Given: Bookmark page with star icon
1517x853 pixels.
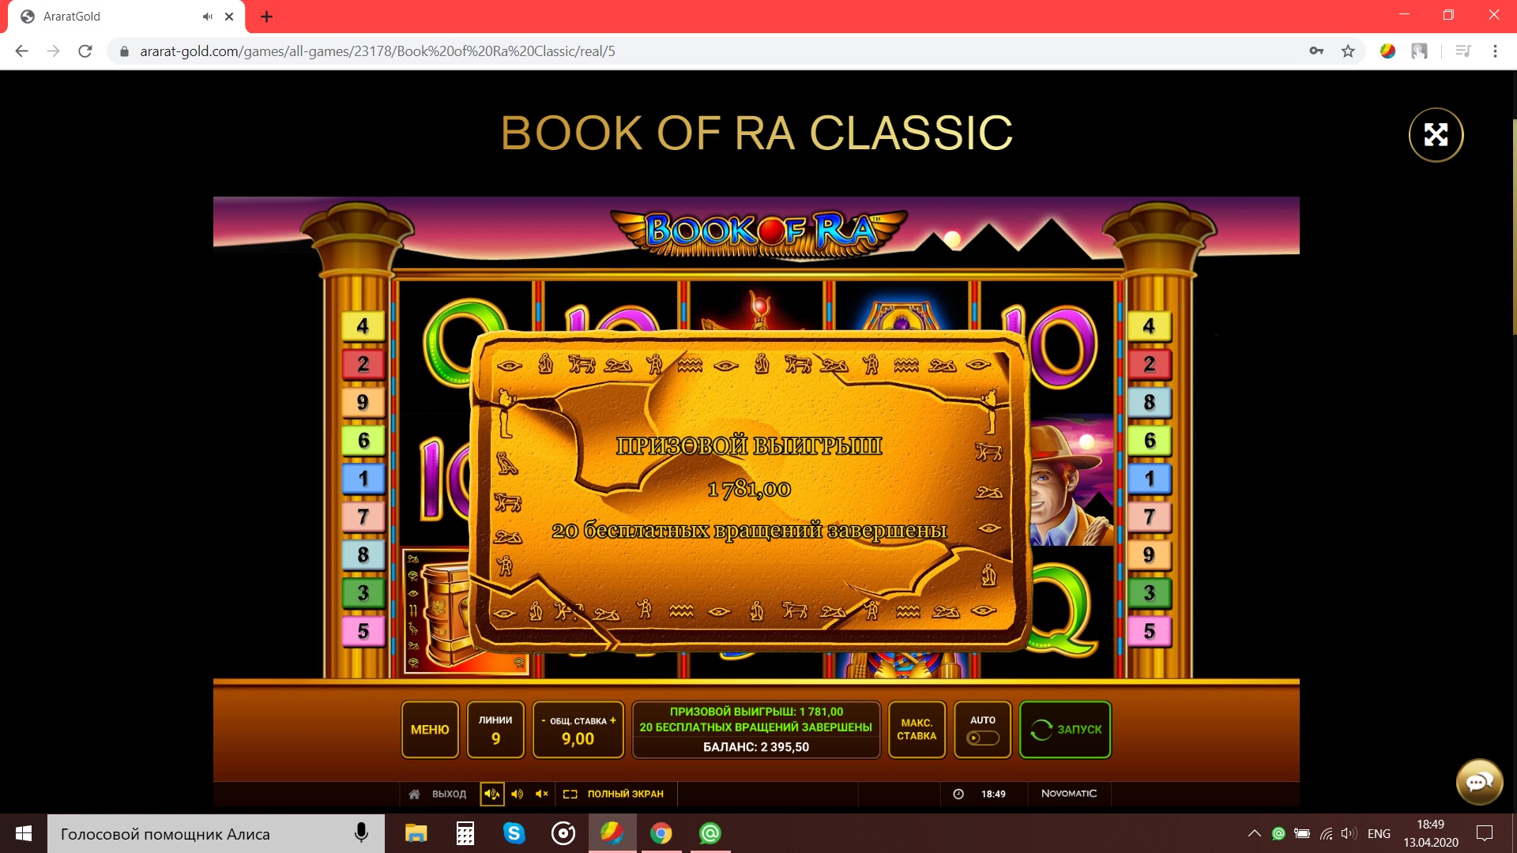Looking at the screenshot, I should pos(1348,51).
